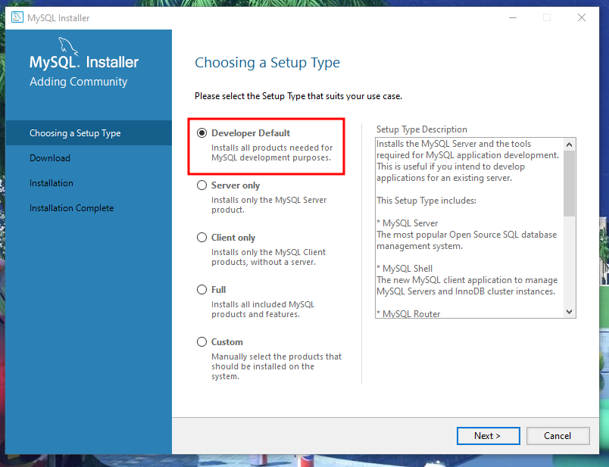Click 'This Setup Type includes:' text
The height and width of the screenshot is (467, 609).
[x=426, y=201]
